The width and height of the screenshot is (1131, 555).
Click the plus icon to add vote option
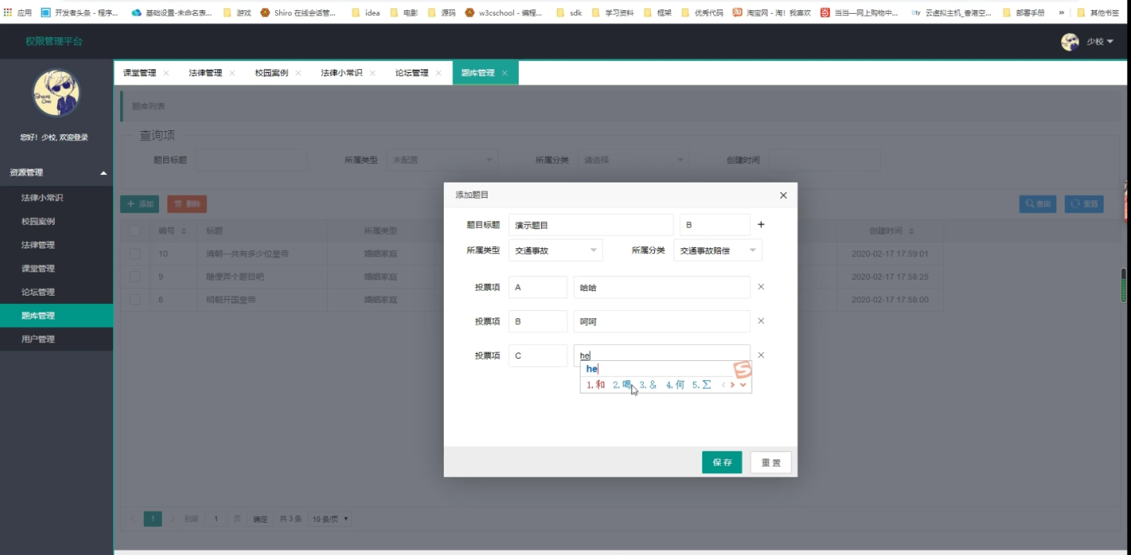761,224
